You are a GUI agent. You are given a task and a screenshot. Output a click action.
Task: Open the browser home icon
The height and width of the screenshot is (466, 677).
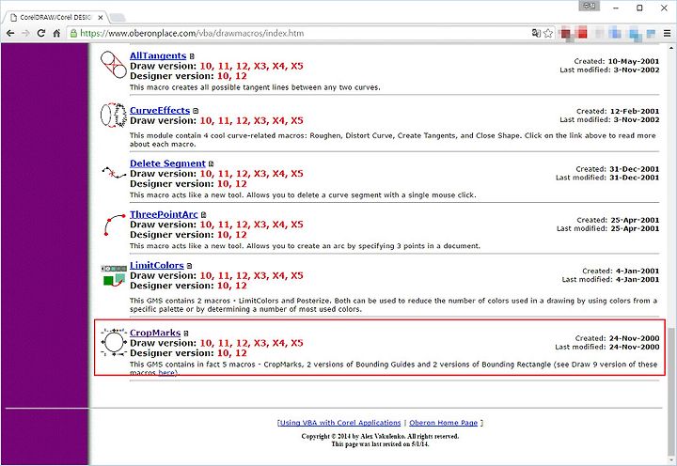pyautogui.click(x=56, y=33)
